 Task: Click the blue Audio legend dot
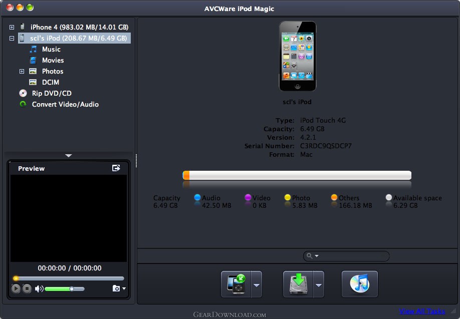point(197,197)
